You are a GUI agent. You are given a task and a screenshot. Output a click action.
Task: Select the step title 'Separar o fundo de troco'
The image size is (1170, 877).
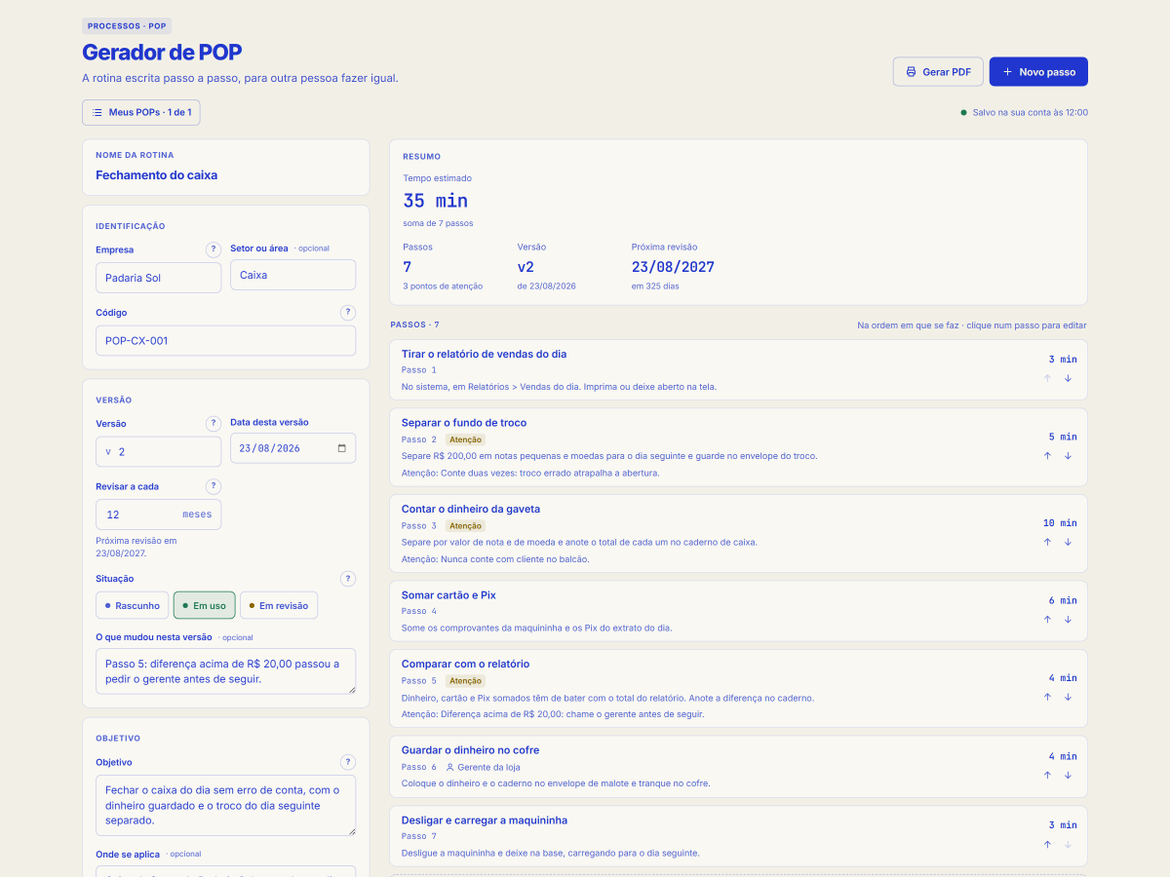[464, 423]
